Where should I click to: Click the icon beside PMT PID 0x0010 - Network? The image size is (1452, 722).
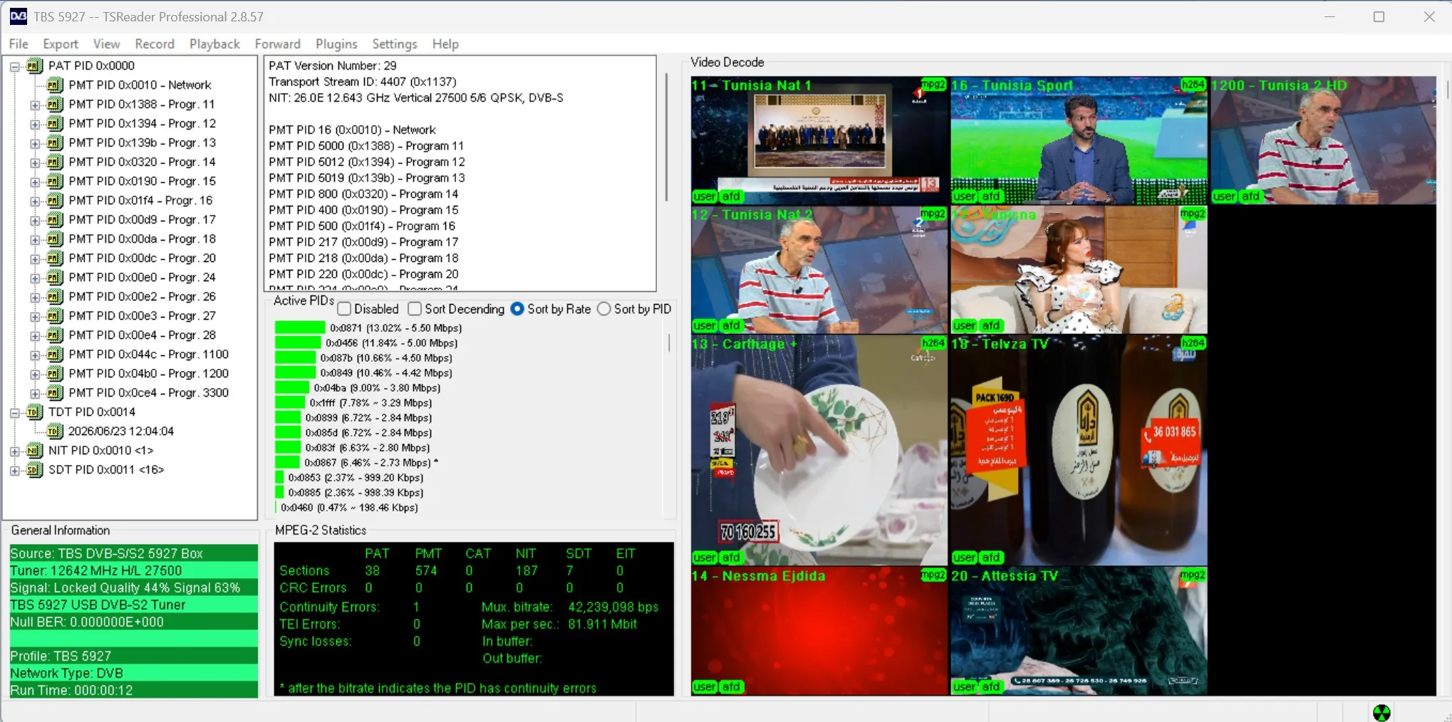[55, 85]
